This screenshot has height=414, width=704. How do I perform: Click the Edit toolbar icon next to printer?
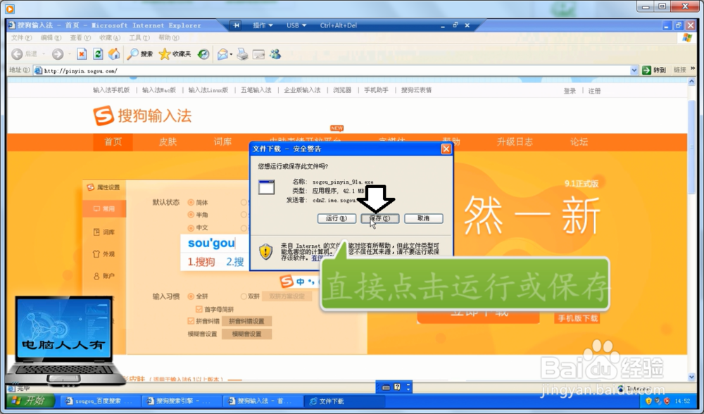click(258, 55)
